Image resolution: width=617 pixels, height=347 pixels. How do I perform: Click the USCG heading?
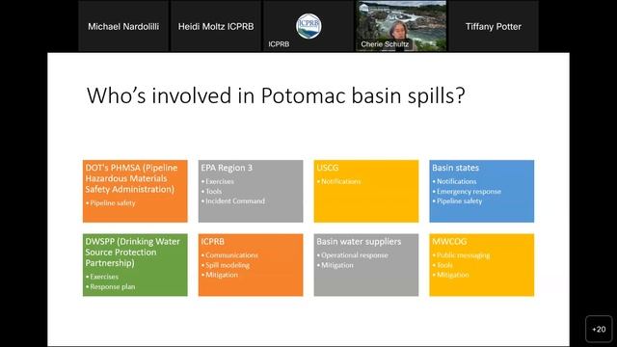[x=328, y=168]
